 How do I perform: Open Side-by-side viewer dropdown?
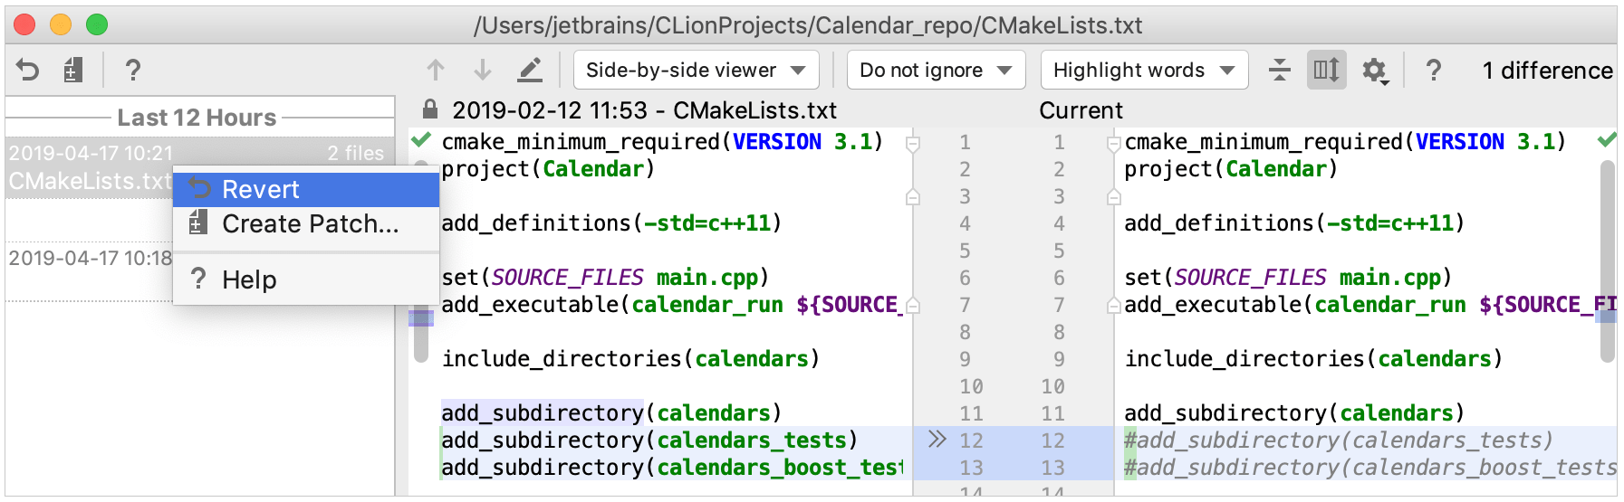pyautogui.click(x=696, y=70)
